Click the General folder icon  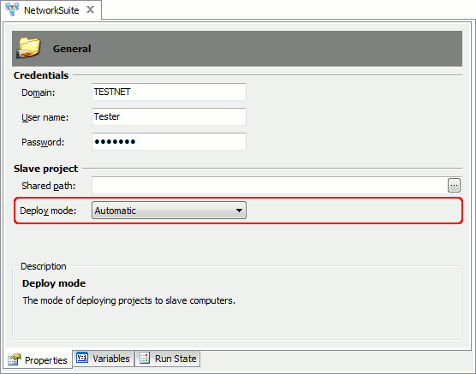(x=28, y=48)
